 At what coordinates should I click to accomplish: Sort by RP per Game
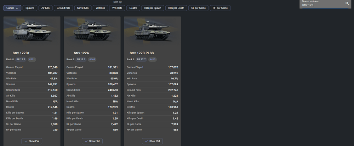pos(220,8)
